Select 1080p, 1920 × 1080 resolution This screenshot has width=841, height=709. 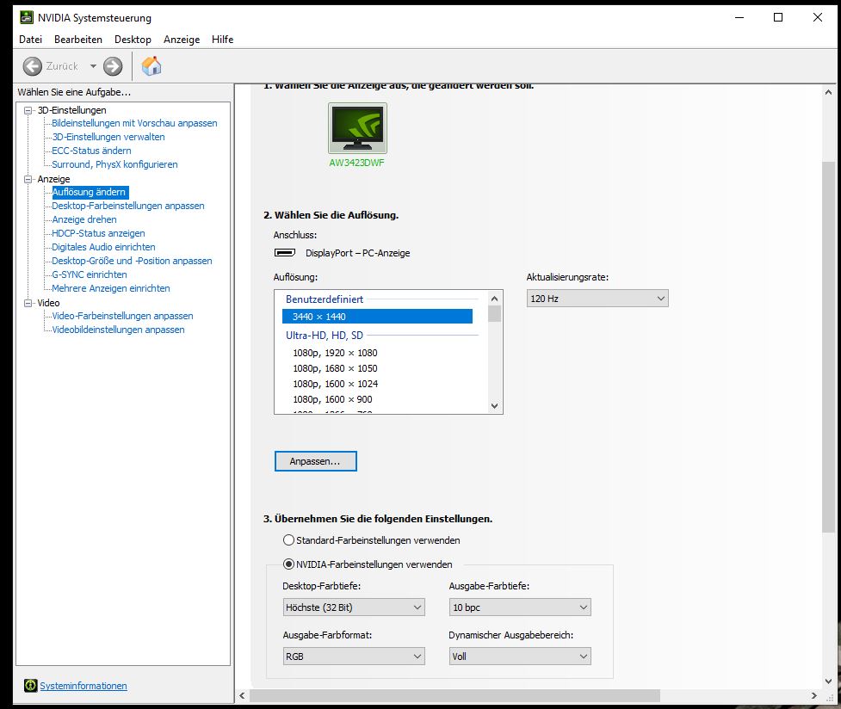pos(335,353)
